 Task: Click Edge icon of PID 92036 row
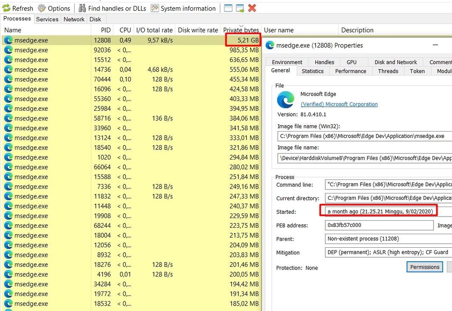point(9,50)
